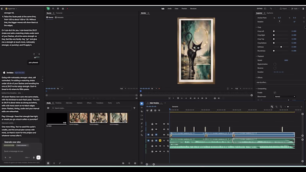This screenshot has height=172, width=306.
Task: Click the settings gear icon in top bar
Action: [58, 8]
